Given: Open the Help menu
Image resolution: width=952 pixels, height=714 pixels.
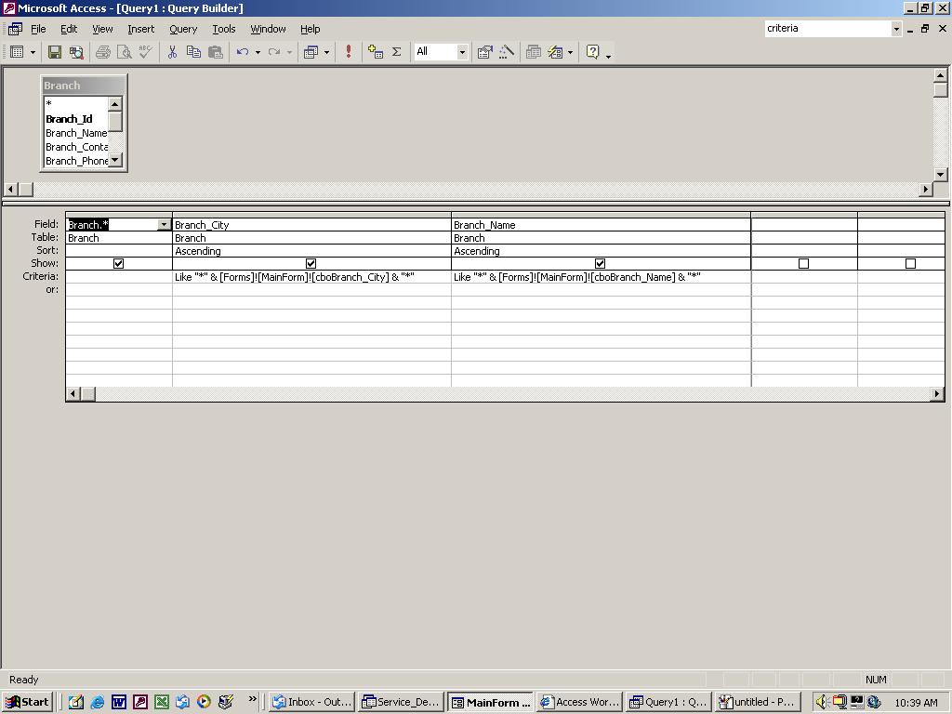Looking at the screenshot, I should (x=310, y=29).
